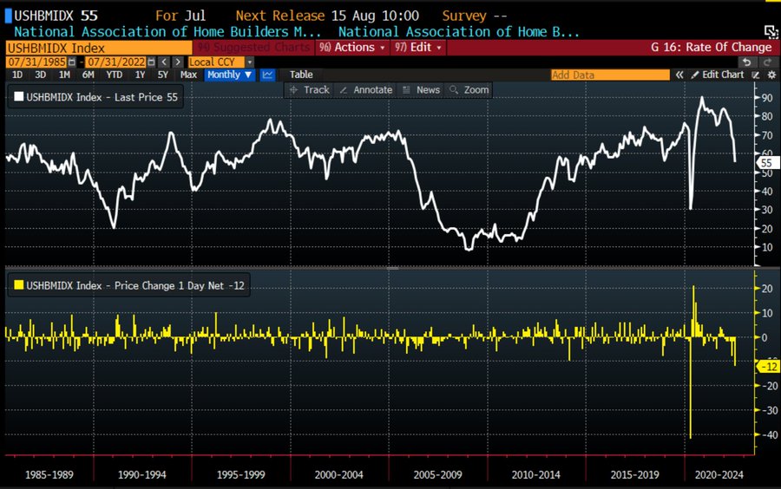Open the start date calendar picker
The width and height of the screenshot is (781, 489).
[x=73, y=62]
